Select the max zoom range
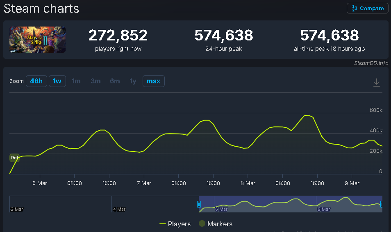Screen dimensions: 391x232 click(x=153, y=81)
